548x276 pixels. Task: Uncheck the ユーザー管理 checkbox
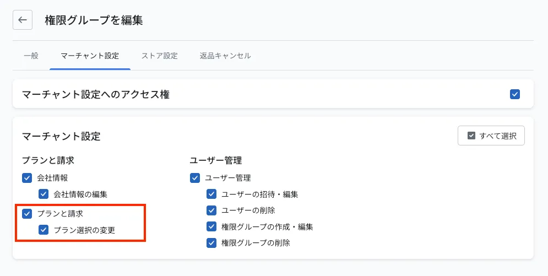coord(194,178)
